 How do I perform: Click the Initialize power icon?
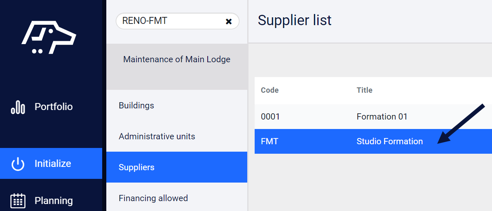[18, 164]
